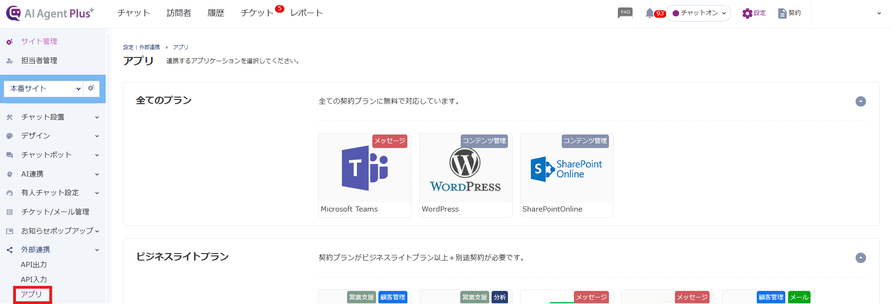Viewport: 891px width, 304px height.
Task: Open サイト管理 in the sidebar
Action: (39, 42)
